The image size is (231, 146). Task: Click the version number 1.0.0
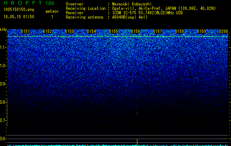[x=50, y=3]
